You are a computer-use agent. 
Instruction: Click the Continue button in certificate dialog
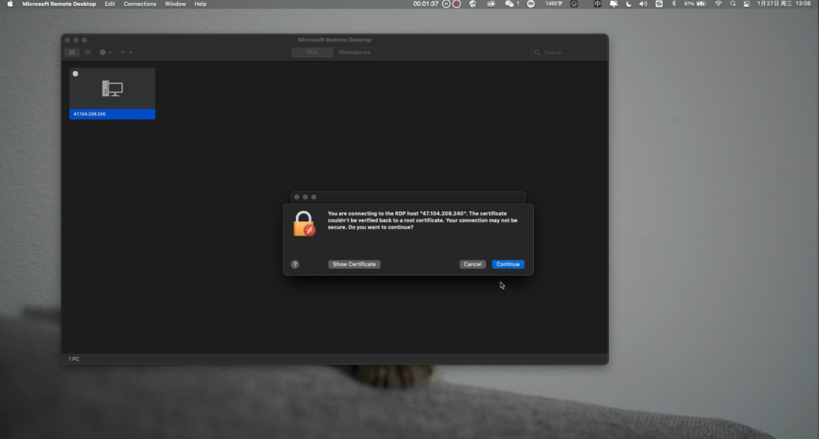click(507, 264)
